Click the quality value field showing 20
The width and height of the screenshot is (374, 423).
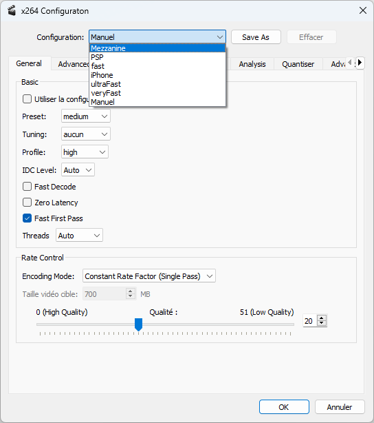[x=310, y=321]
